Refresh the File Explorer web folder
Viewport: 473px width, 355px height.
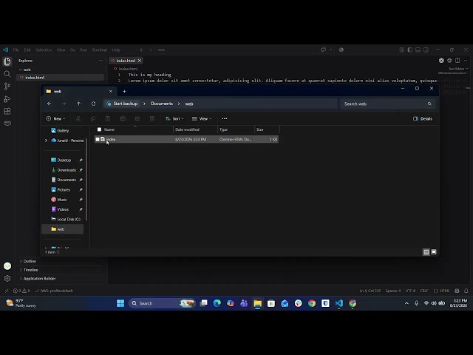click(x=94, y=104)
